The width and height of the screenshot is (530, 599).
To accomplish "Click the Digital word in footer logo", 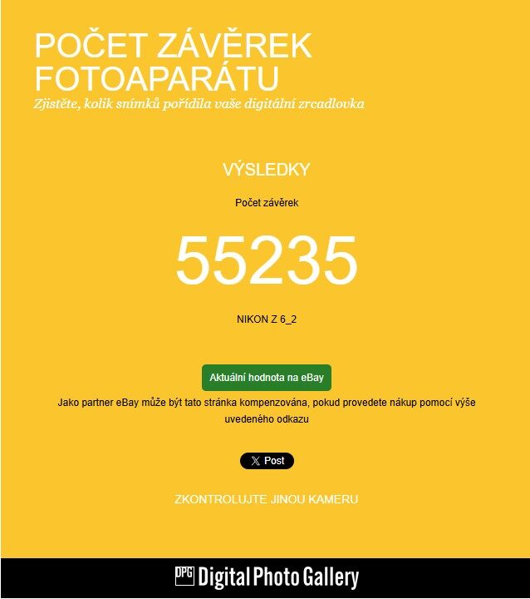I will [x=224, y=577].
